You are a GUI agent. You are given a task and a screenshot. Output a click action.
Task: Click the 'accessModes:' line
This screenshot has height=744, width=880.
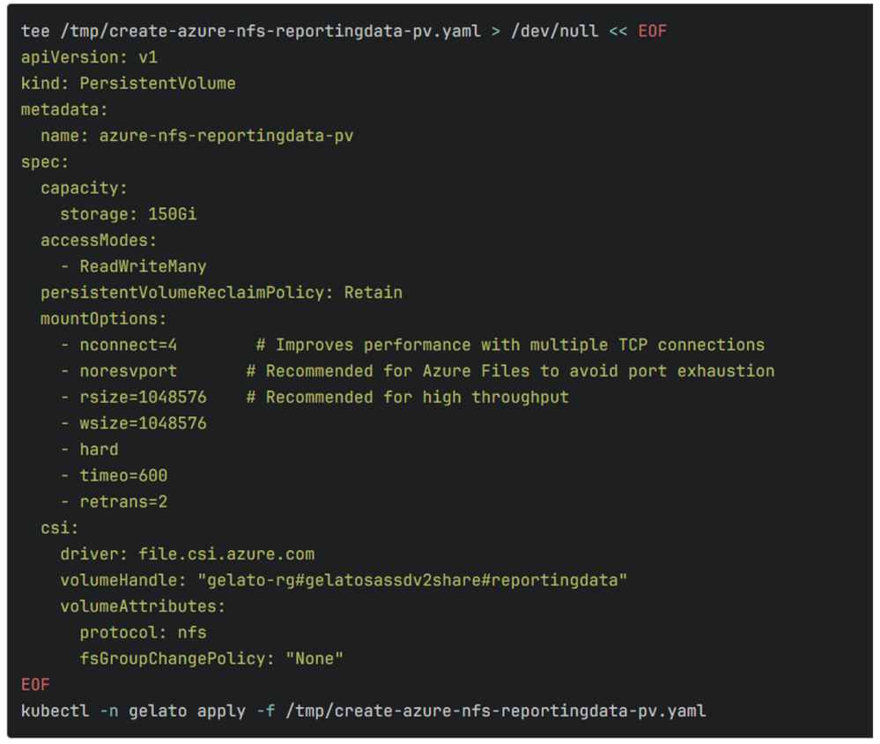(x=98, y=241)
